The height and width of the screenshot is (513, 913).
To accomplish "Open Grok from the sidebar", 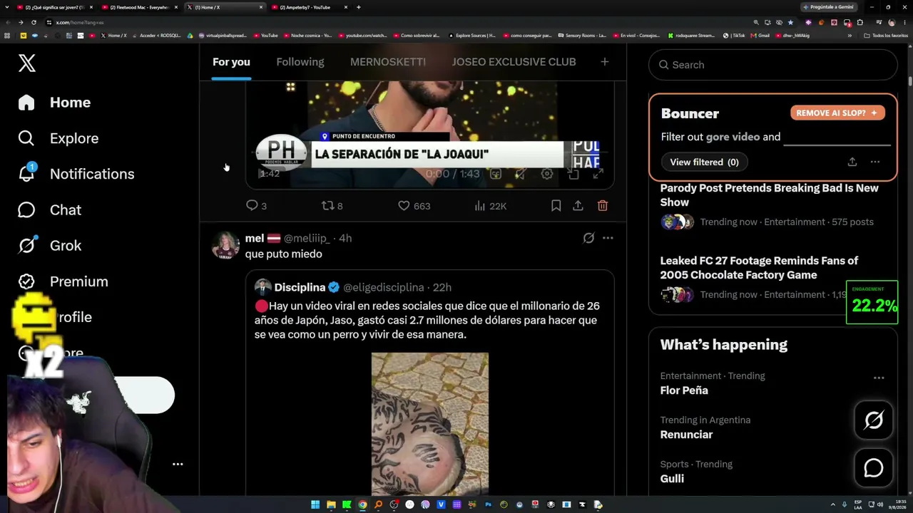I will [x=50, y=246].
